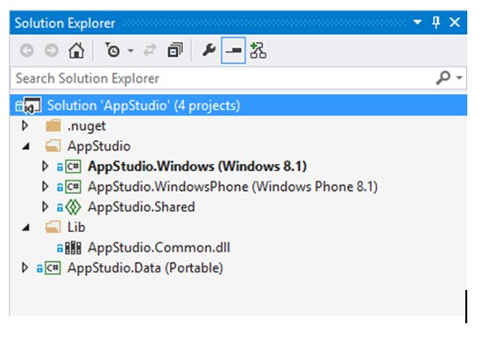Expand the AppStudio.Data project

click(25, 267)
